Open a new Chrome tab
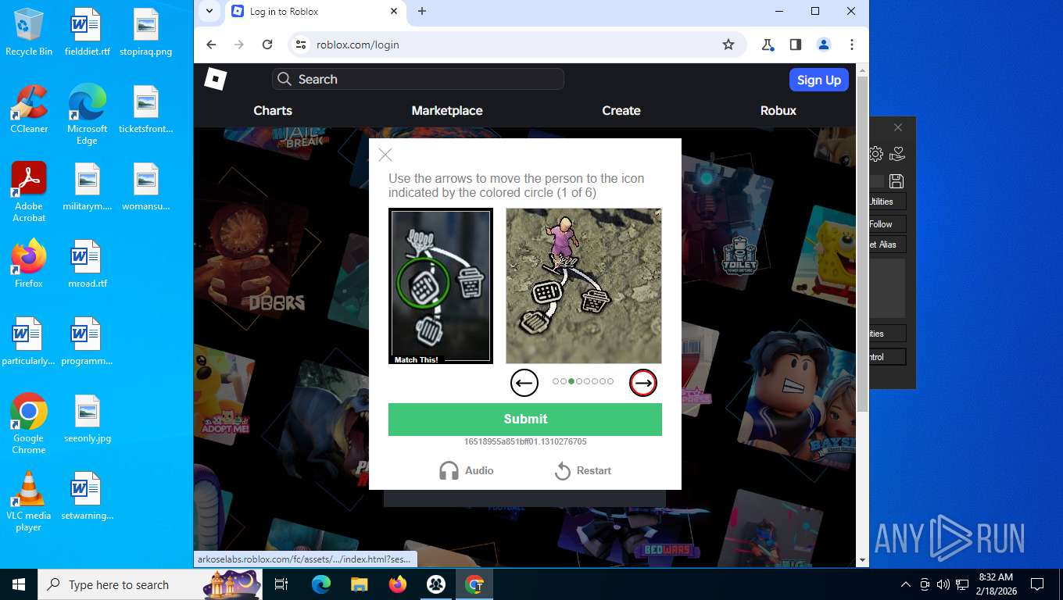1063x600 pixels. coord(422,11)
